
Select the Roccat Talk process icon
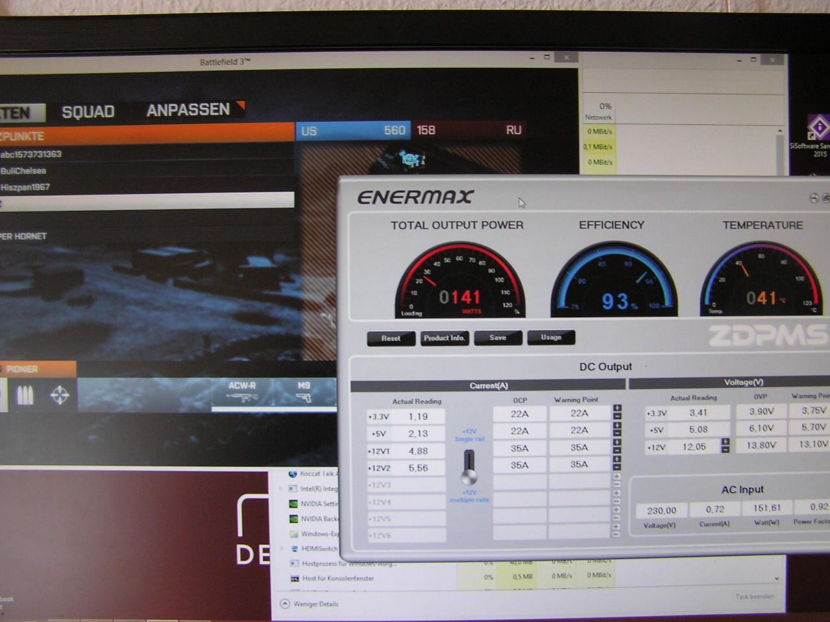[293, 474]
